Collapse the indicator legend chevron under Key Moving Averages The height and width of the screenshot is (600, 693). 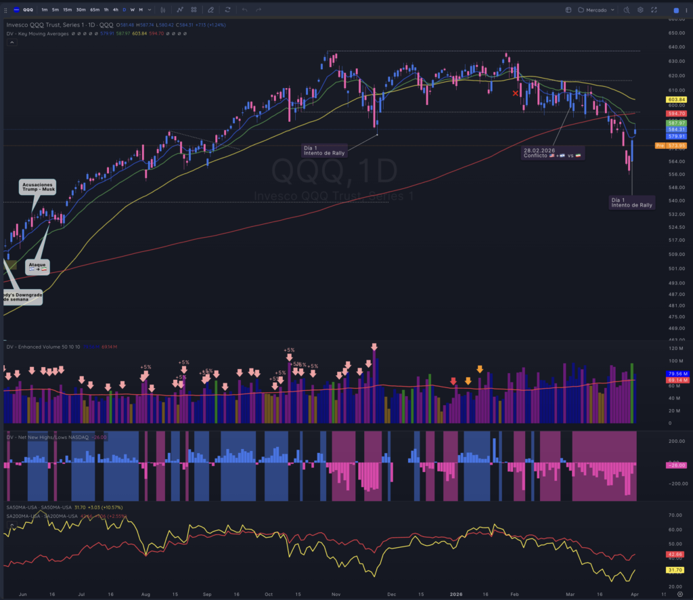click(12, 43)
